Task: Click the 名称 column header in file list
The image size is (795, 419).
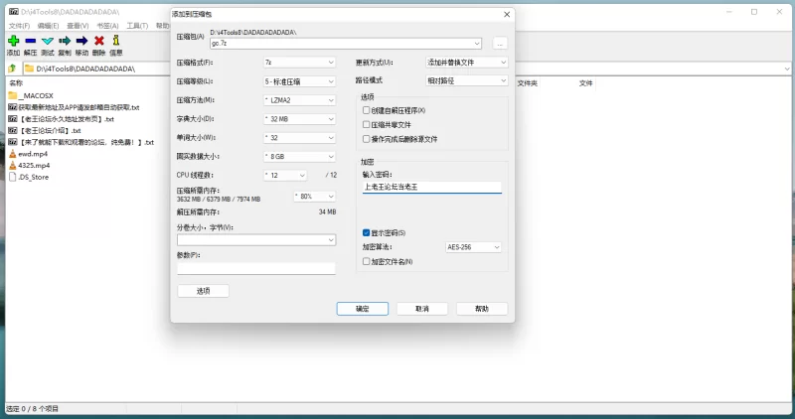Action: (16, 83)
